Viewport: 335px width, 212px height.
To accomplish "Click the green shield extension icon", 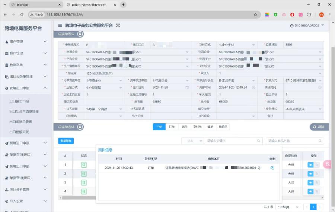I will click(x=275, y=15).
